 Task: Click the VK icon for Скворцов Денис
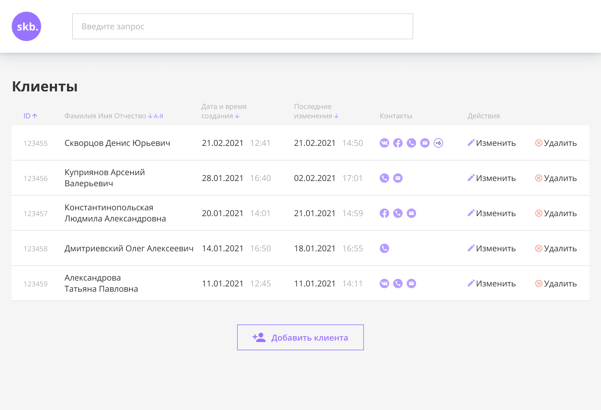click(384, 143)
